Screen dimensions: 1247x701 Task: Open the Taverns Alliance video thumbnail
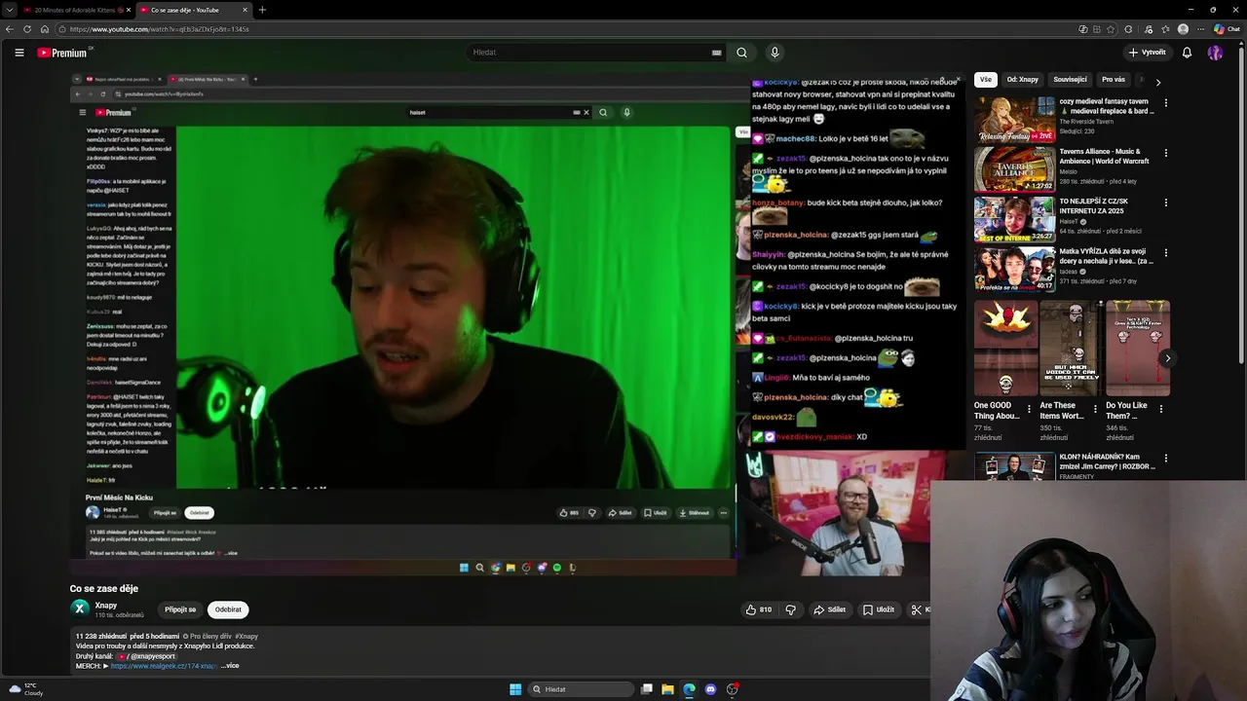point(1014,168)
